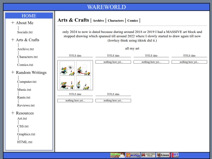Open the HOME sidebar header
Image resolution: width=212 pixels, height=159 pixels.
coord(29,16)
